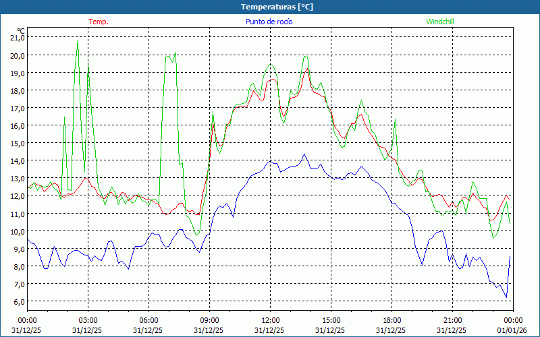Image resolution: width=540 pixels, height=337 pixels.
Task: Select the green Windchill legend label
Action: pos(439,22)
